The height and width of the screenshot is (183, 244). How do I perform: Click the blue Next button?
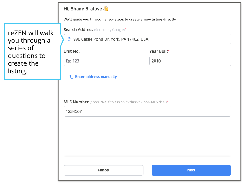(191, 170)
